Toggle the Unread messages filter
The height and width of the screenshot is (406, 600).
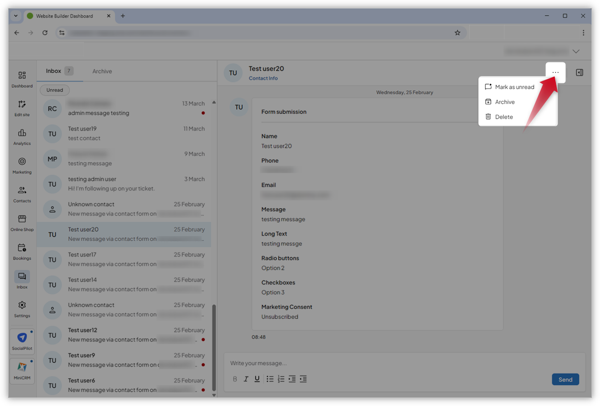pos(54,90)
